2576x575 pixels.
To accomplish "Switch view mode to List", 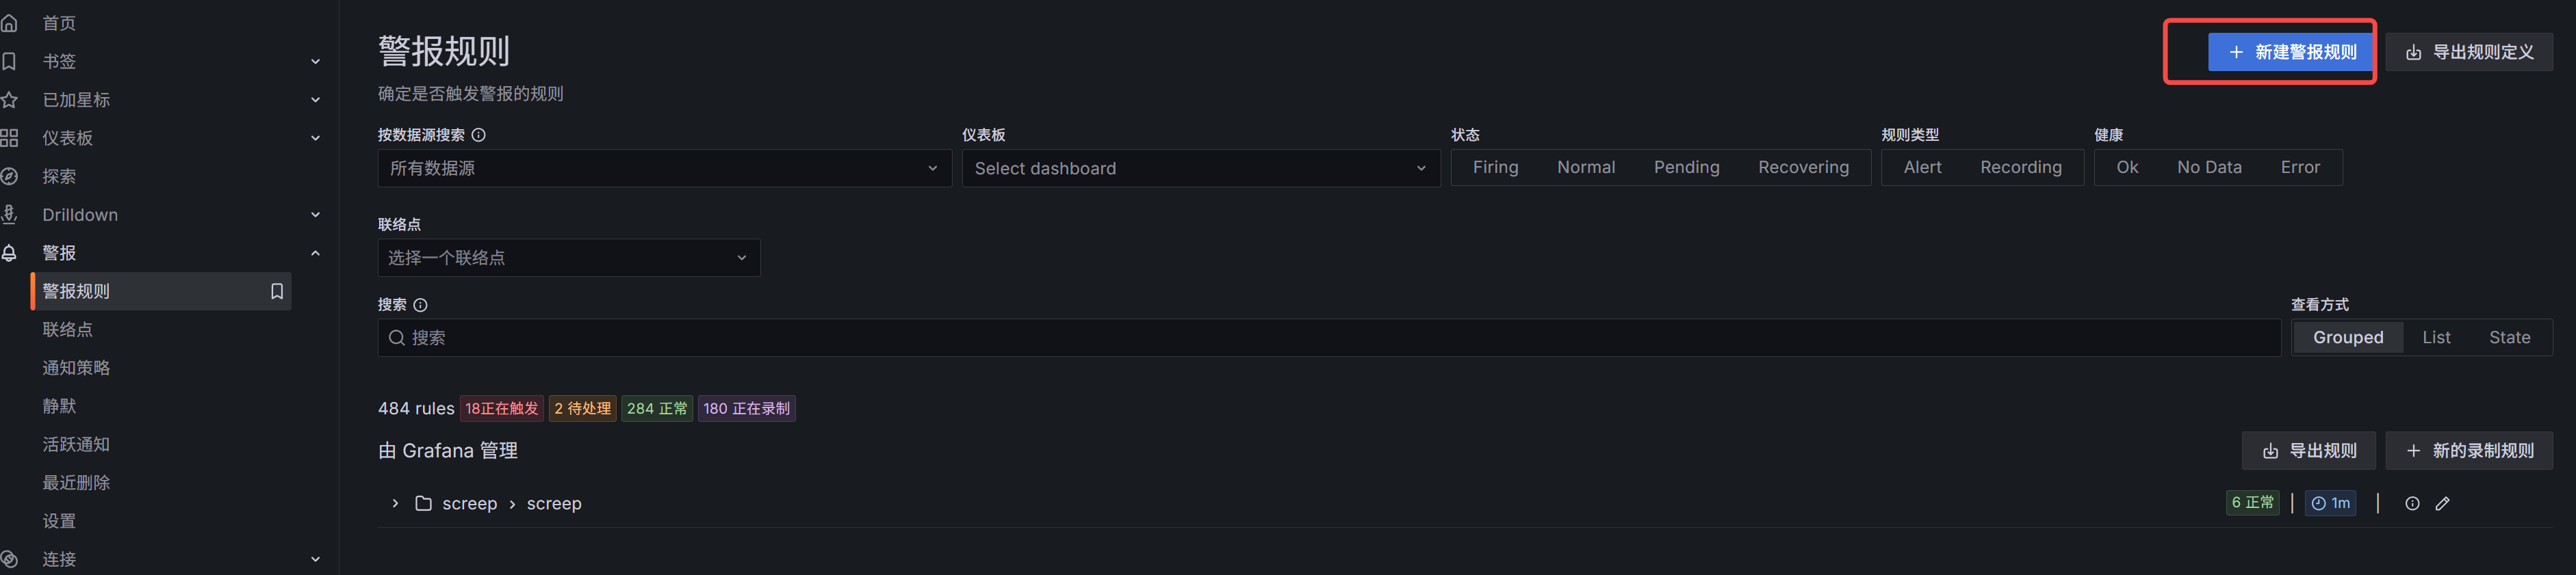I will pyautogui.click(x=2436, y=338).
